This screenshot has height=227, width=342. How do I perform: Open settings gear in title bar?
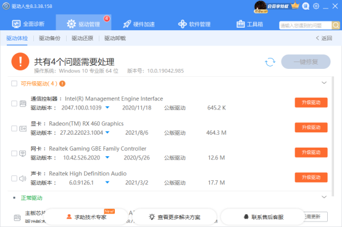coord(316,6)
